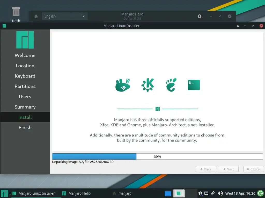Switch to Manjaro Hello taskbar entry

77,193
